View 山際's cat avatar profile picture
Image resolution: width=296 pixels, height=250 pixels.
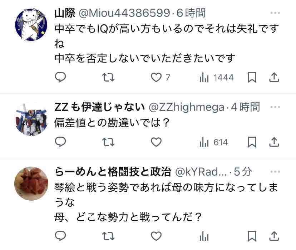[31, 25]
